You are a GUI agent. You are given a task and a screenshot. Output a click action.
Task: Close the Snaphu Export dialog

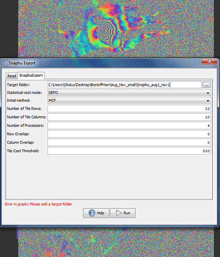(x=209, y=62)
